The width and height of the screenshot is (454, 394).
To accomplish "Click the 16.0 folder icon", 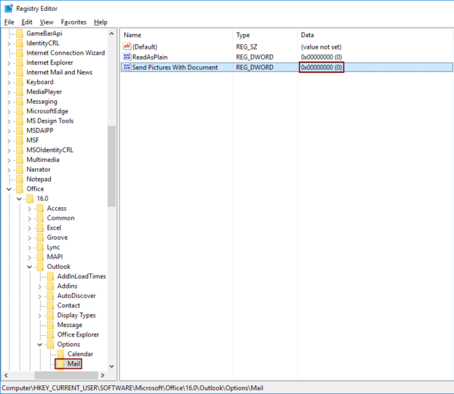I will click(x=30, y=198).
